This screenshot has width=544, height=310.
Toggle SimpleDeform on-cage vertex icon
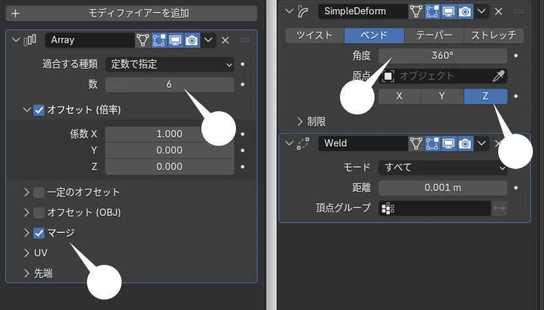pyautogui.click(x=416, y=12)
